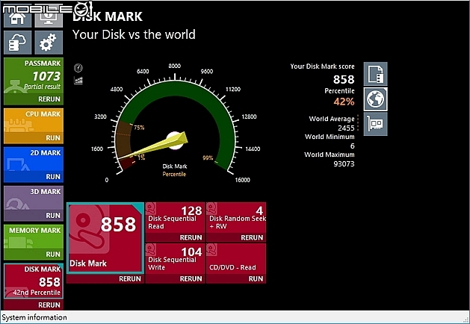Open the cloud baseline upload icon
Image resolution: width=470 pixels, height=324 pixels.
coord(17,43)
